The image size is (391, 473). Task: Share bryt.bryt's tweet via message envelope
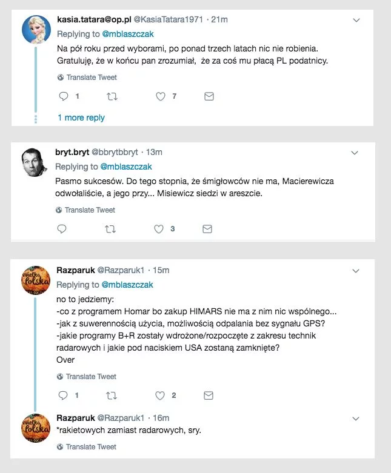[x=207, y=230]
